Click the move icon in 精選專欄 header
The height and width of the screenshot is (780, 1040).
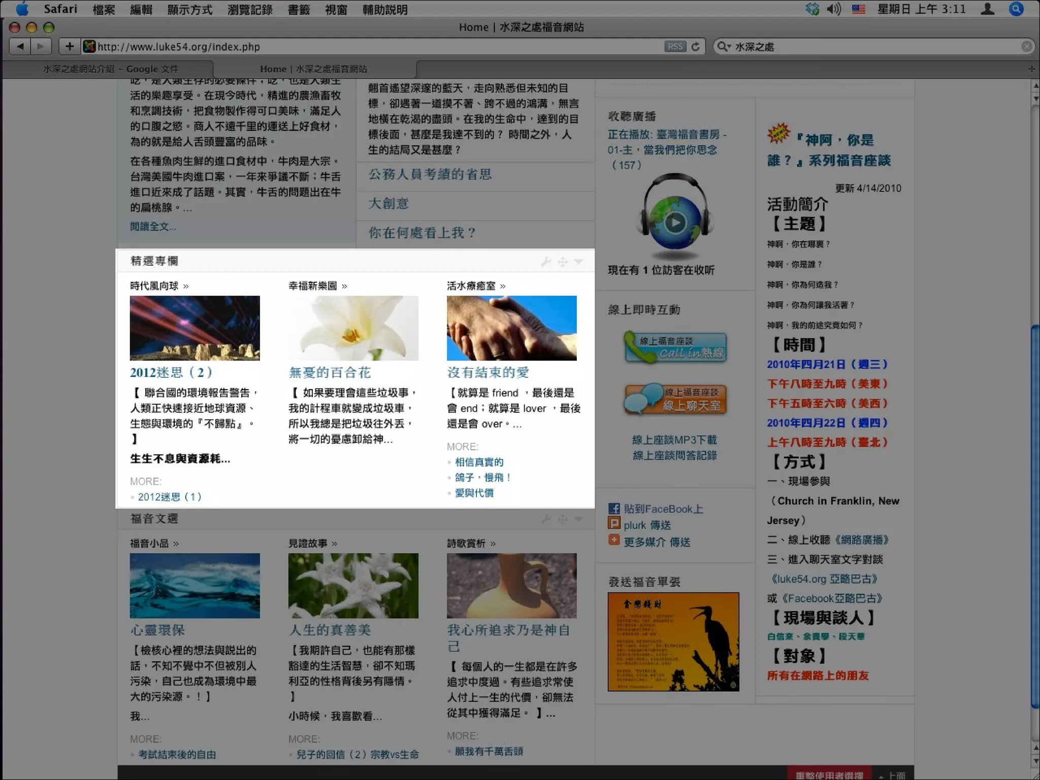(563, 262)
